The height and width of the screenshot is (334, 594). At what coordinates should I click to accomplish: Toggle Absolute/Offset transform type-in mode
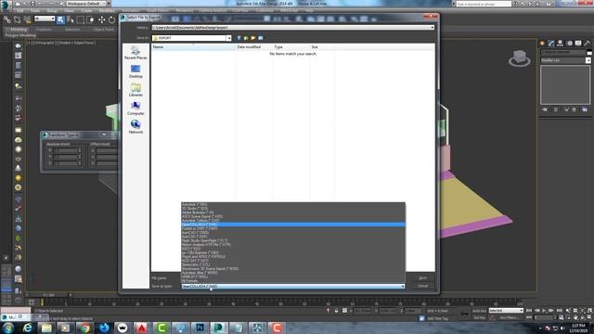click(x=344, y=311)
